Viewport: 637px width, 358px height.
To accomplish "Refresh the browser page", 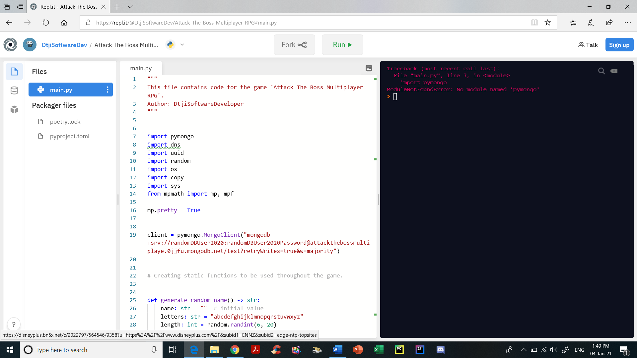I will (46, 23).
